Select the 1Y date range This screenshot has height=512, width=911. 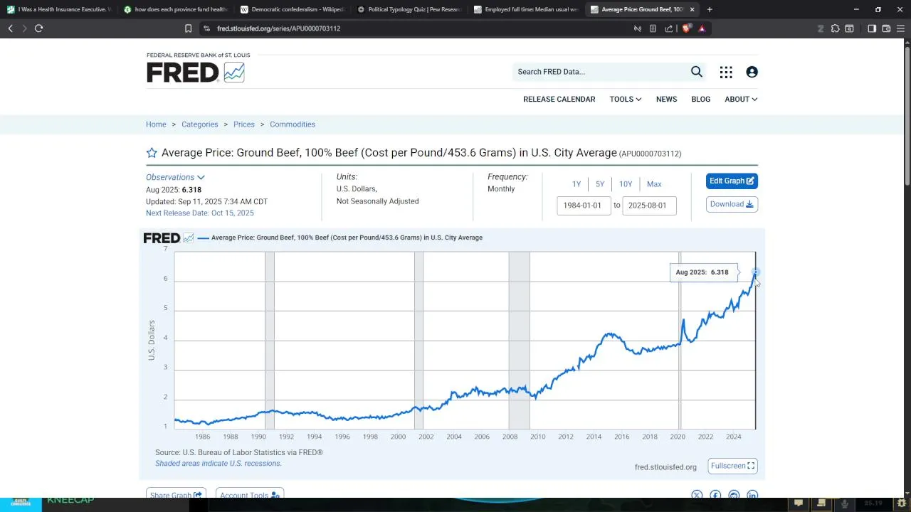(x=576, y=184)
